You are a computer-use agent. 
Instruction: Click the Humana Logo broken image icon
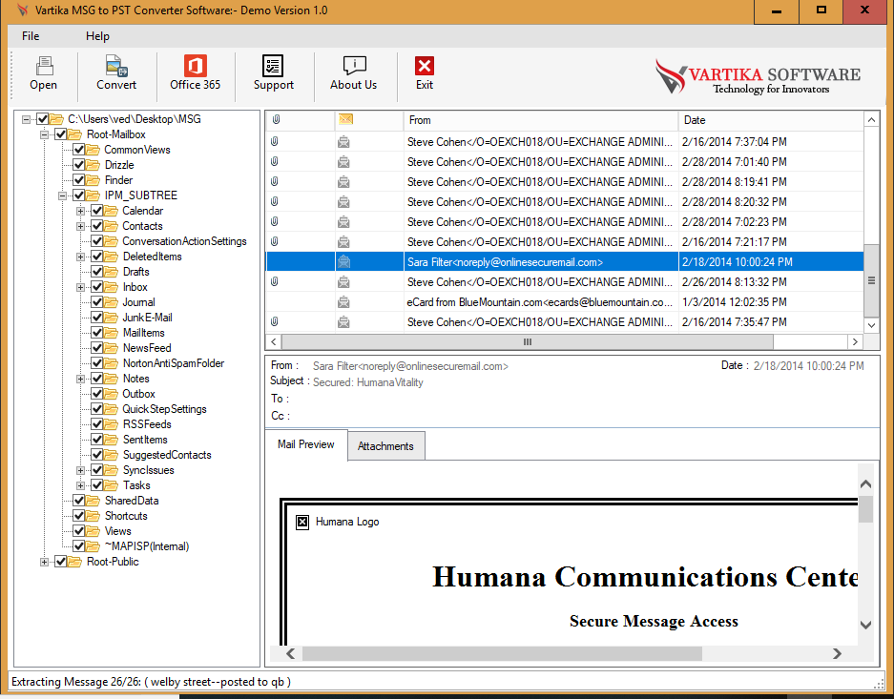(x=302, y=522)
